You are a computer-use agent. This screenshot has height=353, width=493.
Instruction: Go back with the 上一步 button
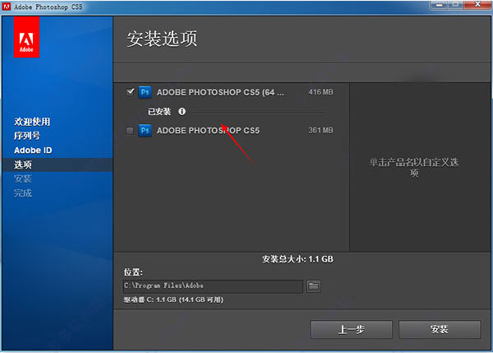(x=351, y=329)
